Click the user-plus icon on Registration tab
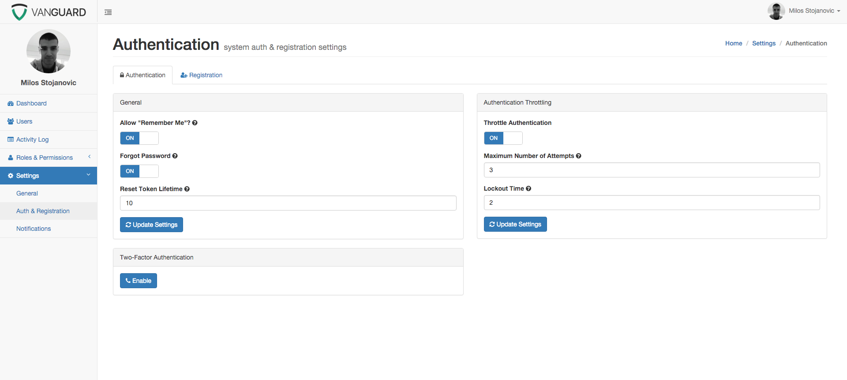847x380 pixels. tap(184, 75)
